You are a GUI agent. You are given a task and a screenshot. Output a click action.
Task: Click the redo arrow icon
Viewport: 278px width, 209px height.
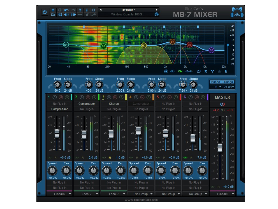tap(73, 10)
